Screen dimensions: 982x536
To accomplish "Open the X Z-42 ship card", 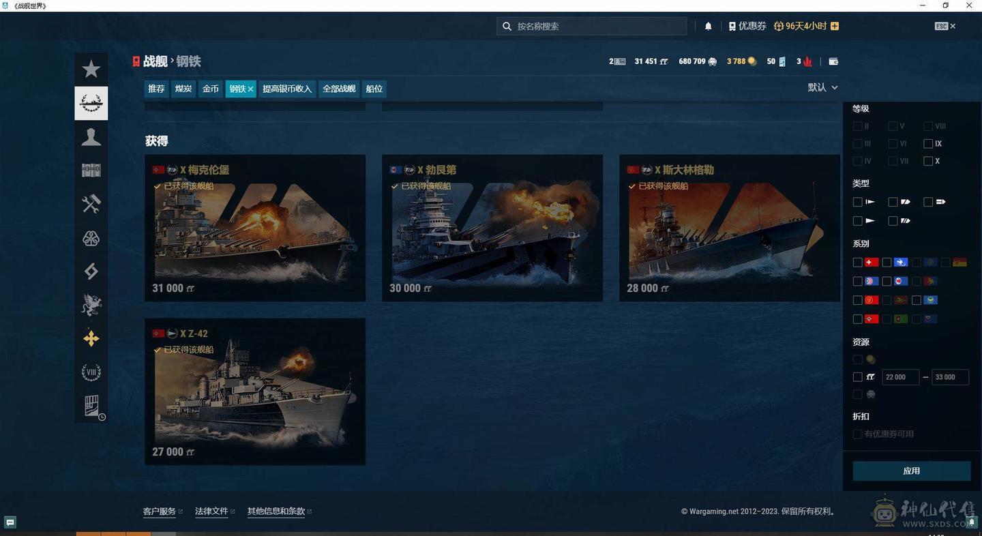I will tap(255, 391).
